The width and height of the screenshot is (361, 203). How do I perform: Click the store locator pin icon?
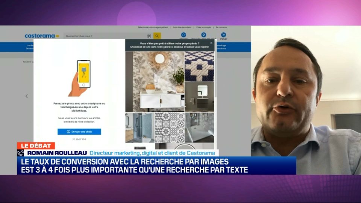click(203, 35)
